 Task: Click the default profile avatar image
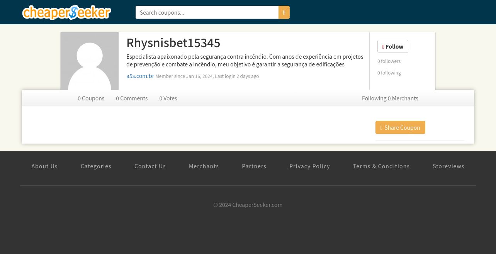coord(90,61)
